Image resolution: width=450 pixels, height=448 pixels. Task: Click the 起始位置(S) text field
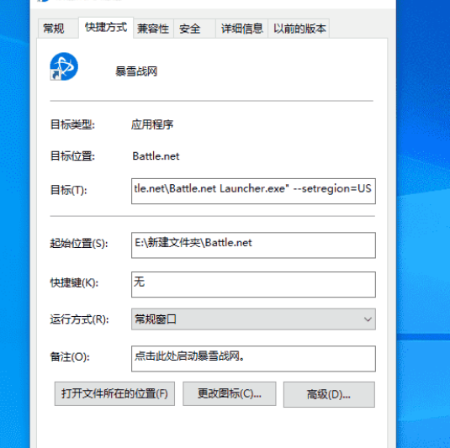[x=253, y=245]
